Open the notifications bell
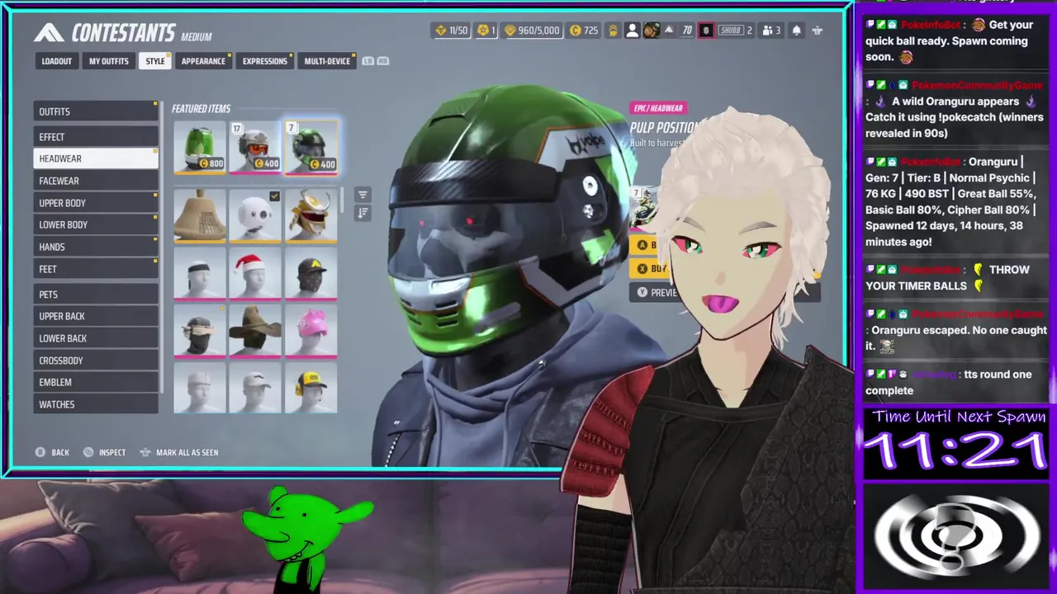Screen dimensions: 1057x594 (x=796, y=31)
